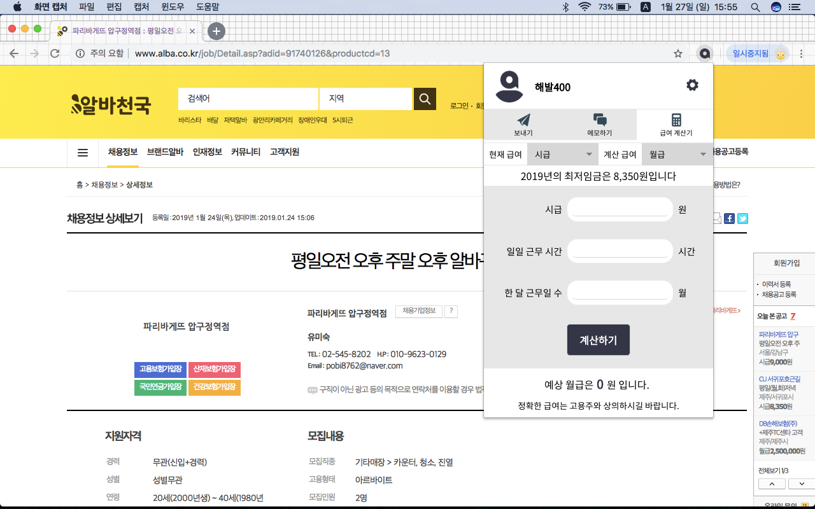Open the 캡처 menu in the menu bar
Image resolution: width=815 pixels, height=509 pixels.
pyautogui.click(x=141, y=7)
